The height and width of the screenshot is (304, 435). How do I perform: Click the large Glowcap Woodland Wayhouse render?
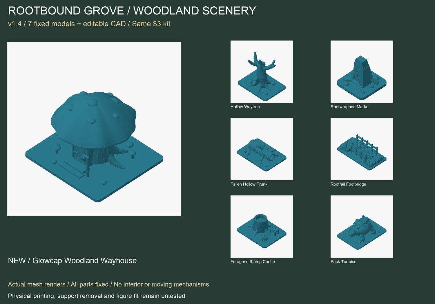[94, 129]
